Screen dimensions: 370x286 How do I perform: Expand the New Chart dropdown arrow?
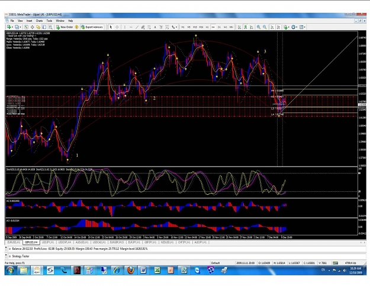tap(12, 27)
